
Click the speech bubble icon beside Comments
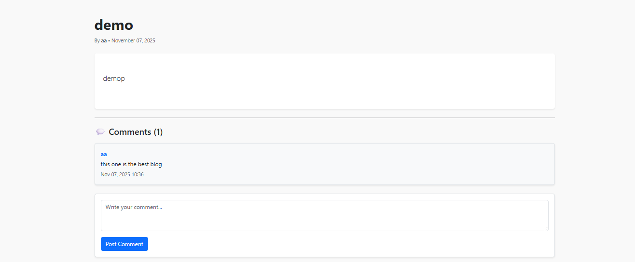point(100,131)
